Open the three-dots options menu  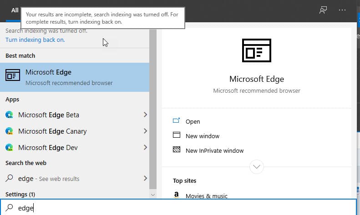click(342, 10)
